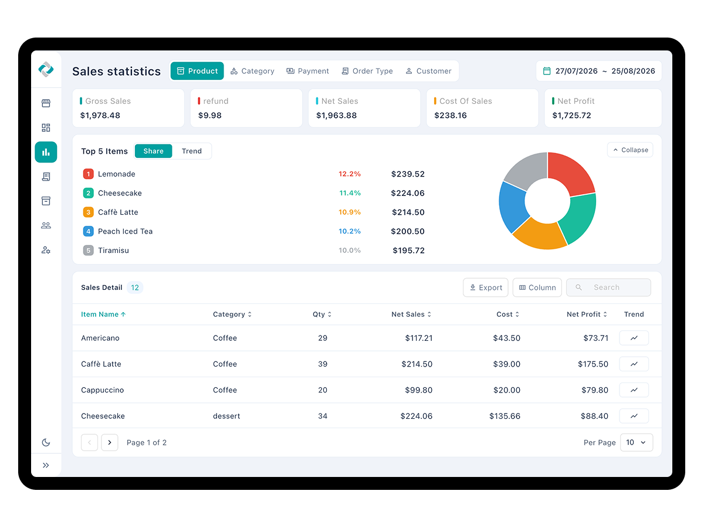Click the Cappuccino item name
This screenshot has height=528, width=704.
[x=103, y=390]
